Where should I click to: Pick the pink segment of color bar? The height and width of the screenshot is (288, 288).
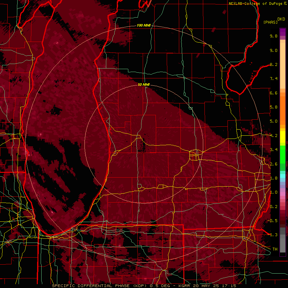[x=283, y=194]
